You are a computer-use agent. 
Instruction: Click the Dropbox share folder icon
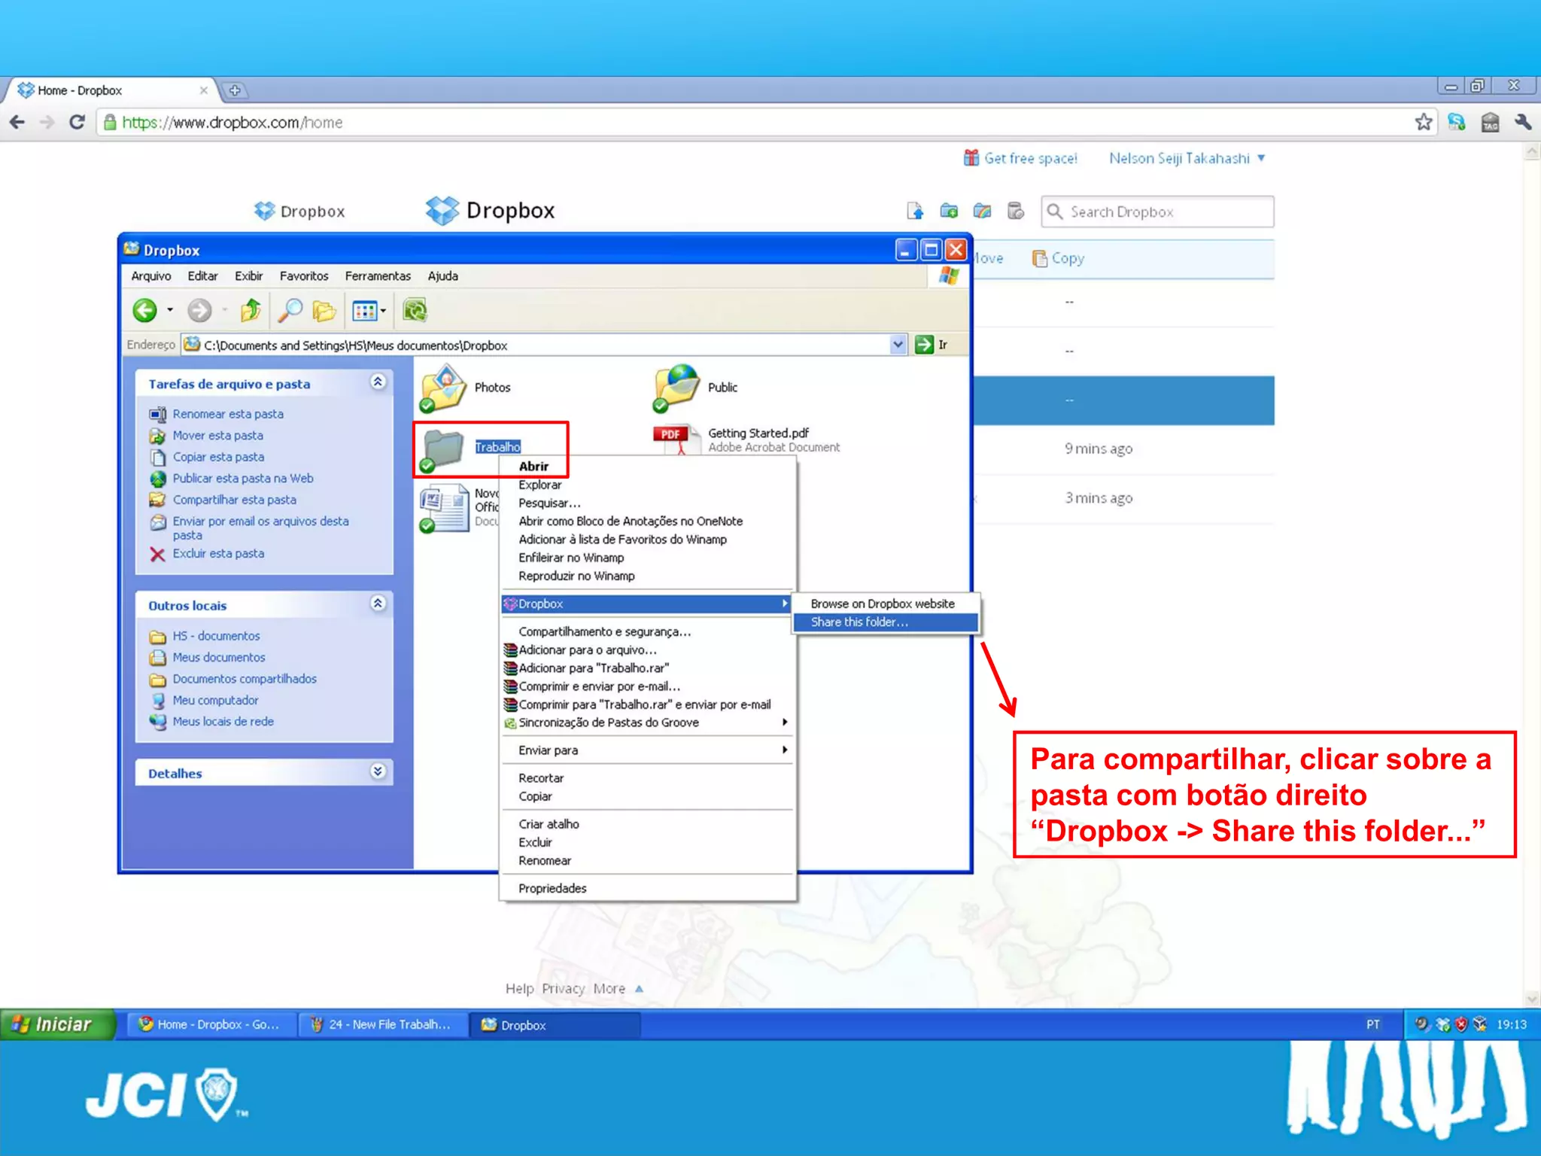click(982, 211)
